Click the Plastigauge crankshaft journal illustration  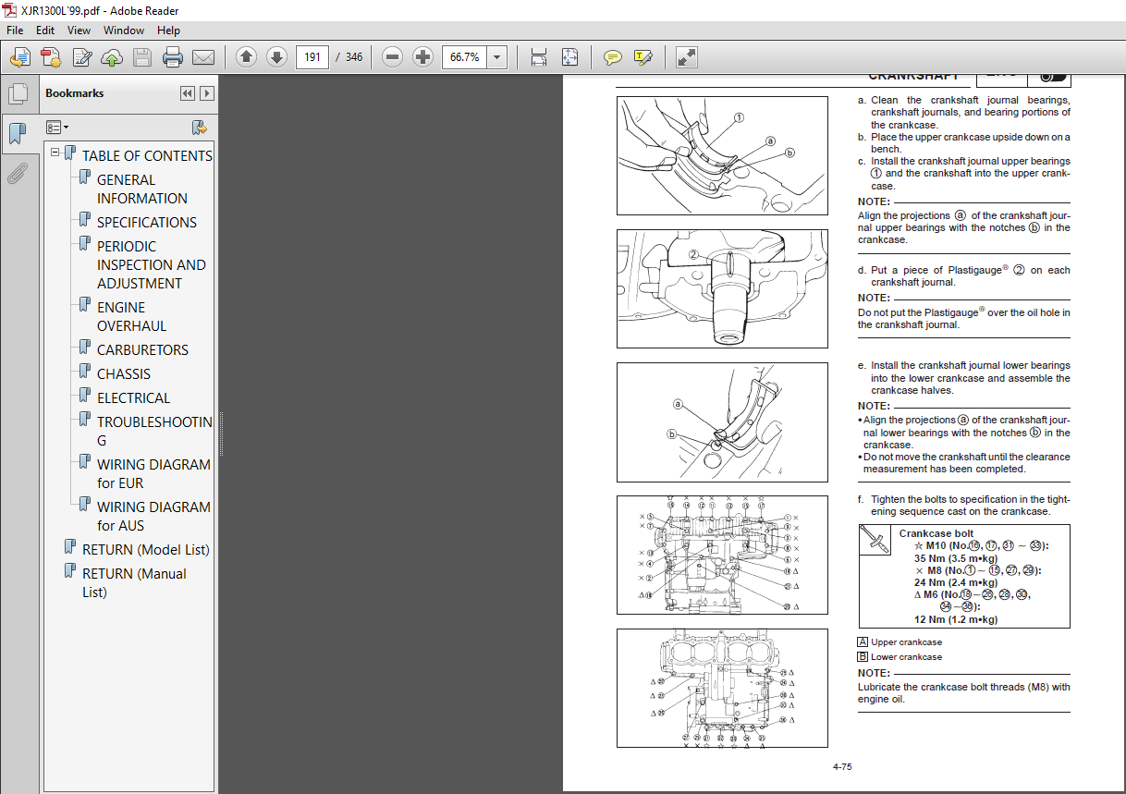point(722,288)
